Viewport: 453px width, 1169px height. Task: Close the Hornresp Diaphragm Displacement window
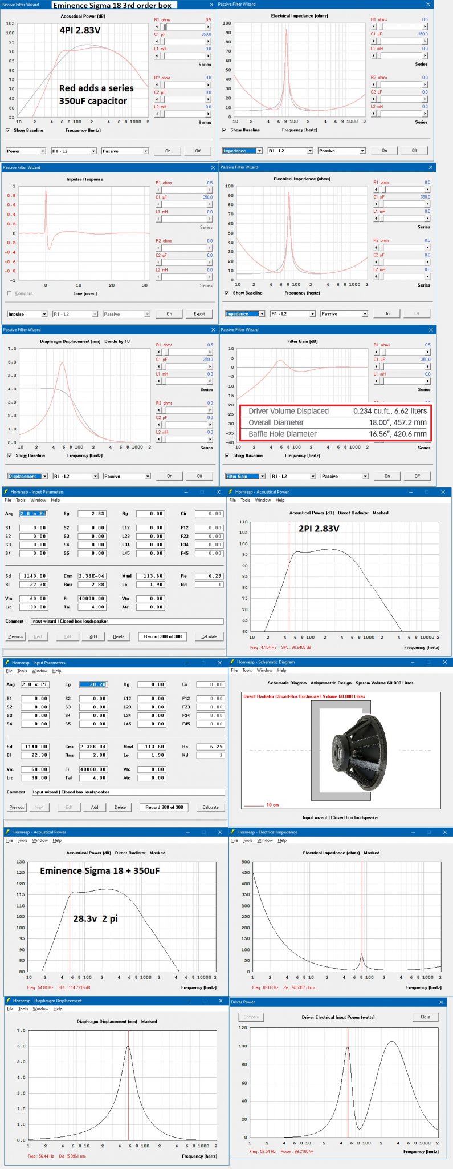[x=221, y=1000]
